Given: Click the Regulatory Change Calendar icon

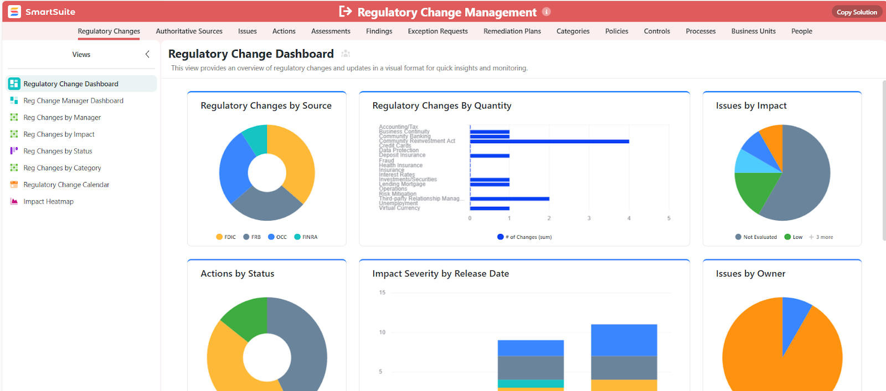Looking at the screenshot, I should [14, 184].
